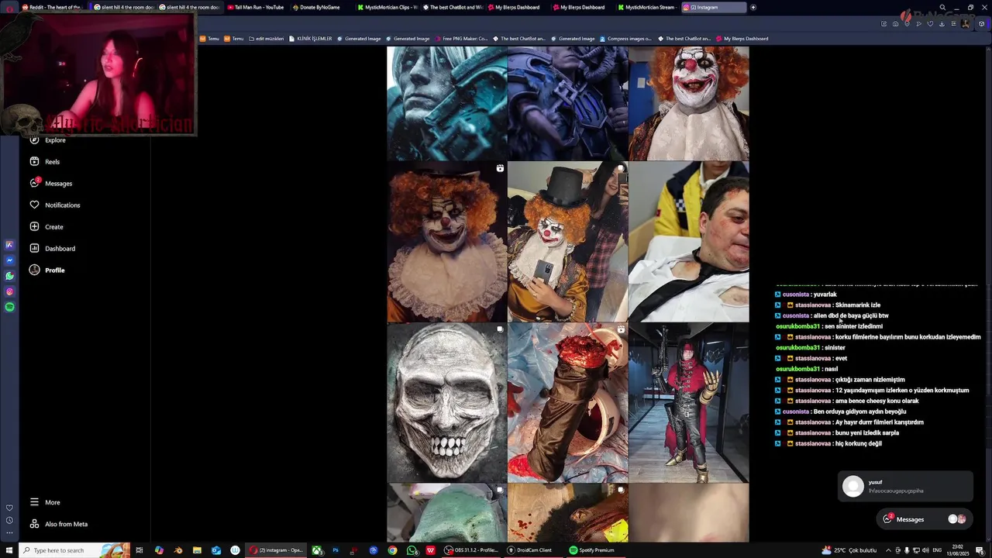The image size is (992, 558).
Task: Open severed leg prop post
Action: click(x=568, y=403)
